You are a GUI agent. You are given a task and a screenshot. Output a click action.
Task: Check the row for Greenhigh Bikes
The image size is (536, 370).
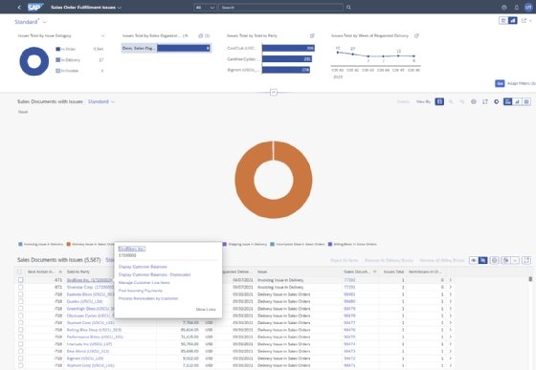pos(21,309)
